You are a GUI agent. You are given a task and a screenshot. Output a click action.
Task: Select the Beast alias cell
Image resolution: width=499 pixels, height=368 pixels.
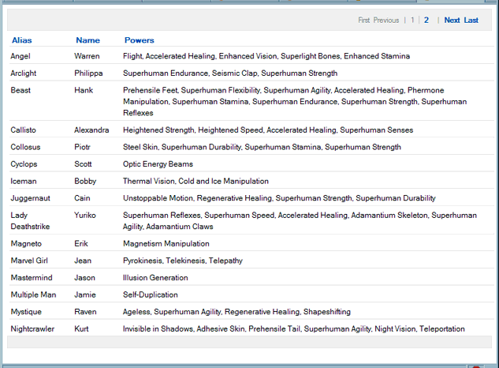tap(20, 90)
